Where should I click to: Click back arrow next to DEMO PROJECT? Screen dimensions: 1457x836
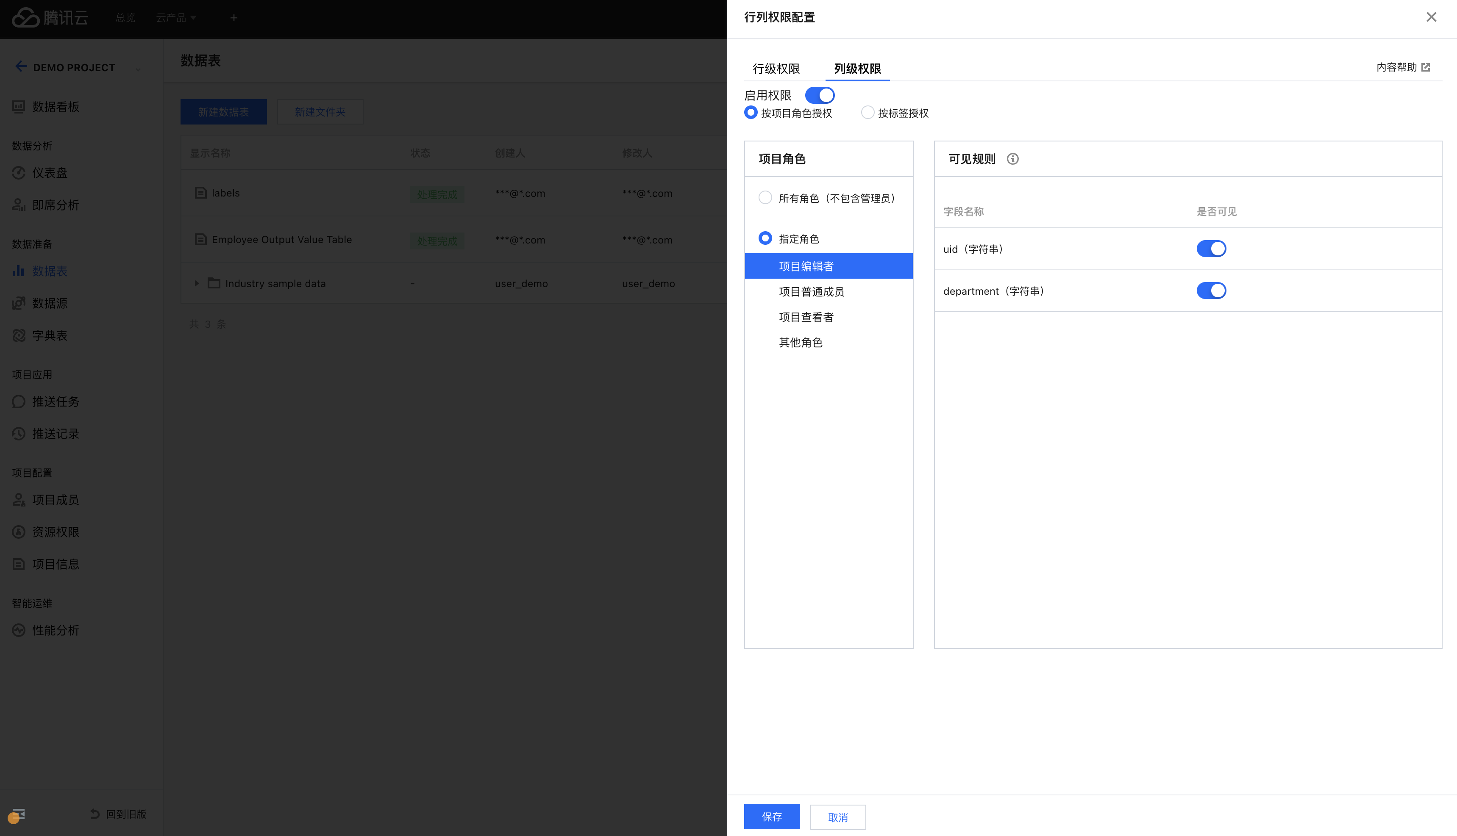click(21, 66)
